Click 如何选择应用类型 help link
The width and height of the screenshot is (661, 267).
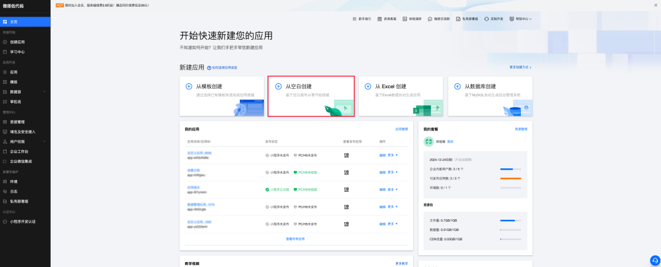coord(225,67)
